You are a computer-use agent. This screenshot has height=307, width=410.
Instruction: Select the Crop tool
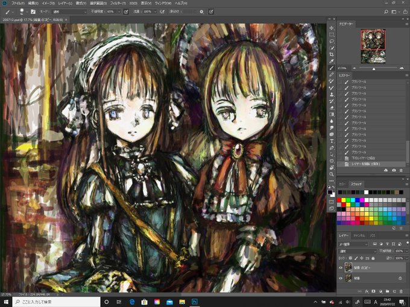click(332, 55)
